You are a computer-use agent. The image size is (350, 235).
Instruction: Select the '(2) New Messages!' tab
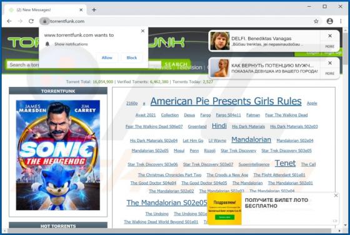pyautogui.click(x=44, y=10)
